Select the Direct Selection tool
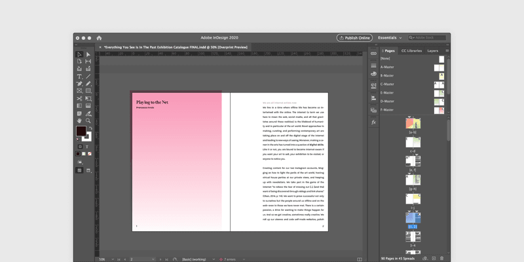 click(88, 54)
